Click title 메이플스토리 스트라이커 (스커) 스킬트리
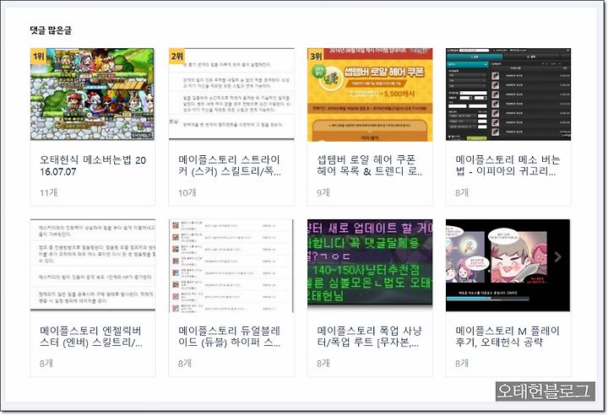The width and height of the screenshot is (608, 415). (x=230, y=165)
